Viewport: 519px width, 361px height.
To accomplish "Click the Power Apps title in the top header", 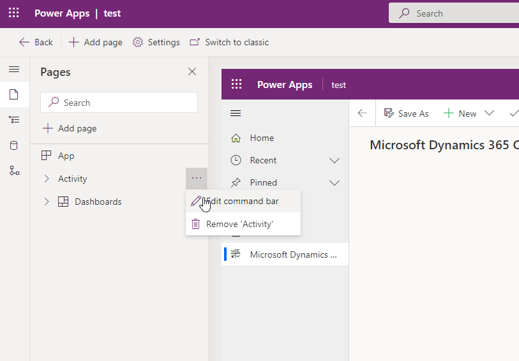I will pos(62,13).
